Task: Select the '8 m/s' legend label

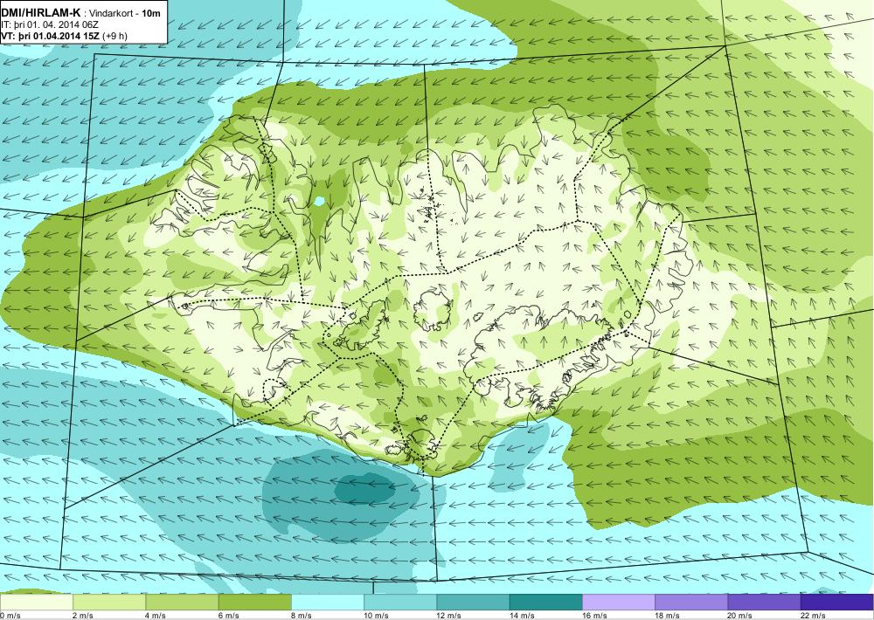Action: [301, 616]
